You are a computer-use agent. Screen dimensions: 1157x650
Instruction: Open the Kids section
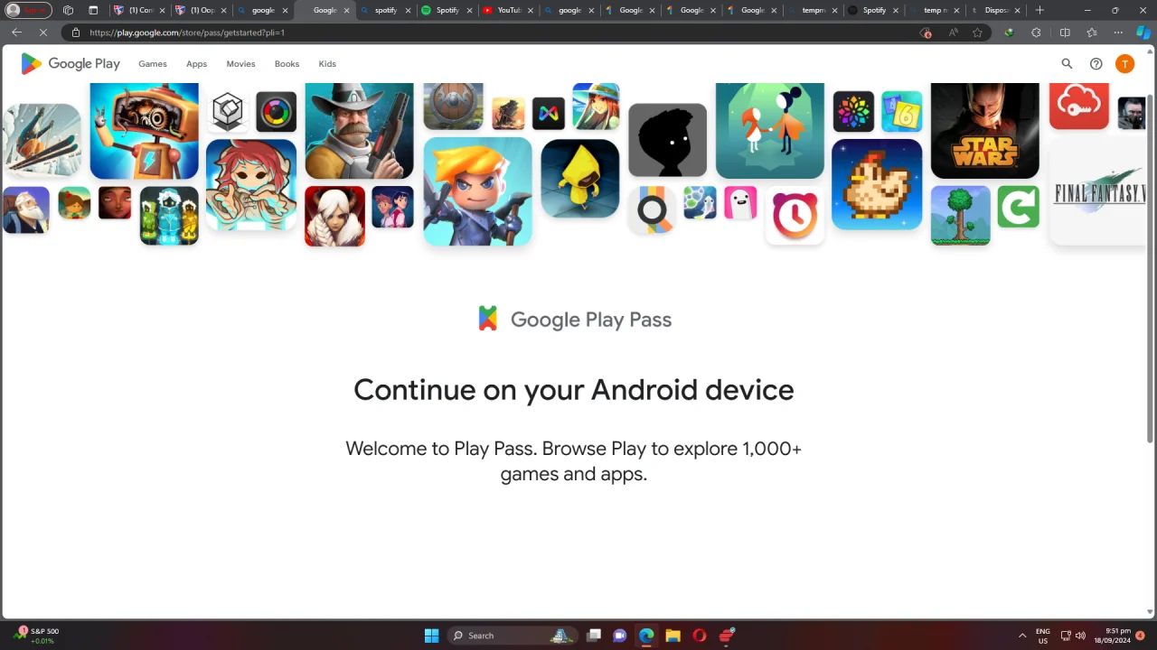click(x=327, y=64)
